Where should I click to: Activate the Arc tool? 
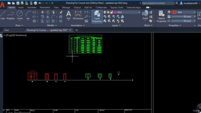tap(28, 15)
